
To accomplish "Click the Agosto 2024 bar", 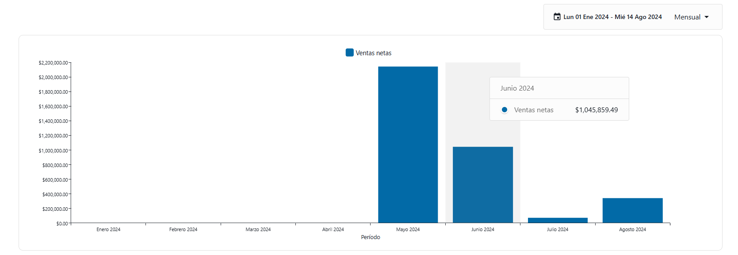I will [632, 210].
